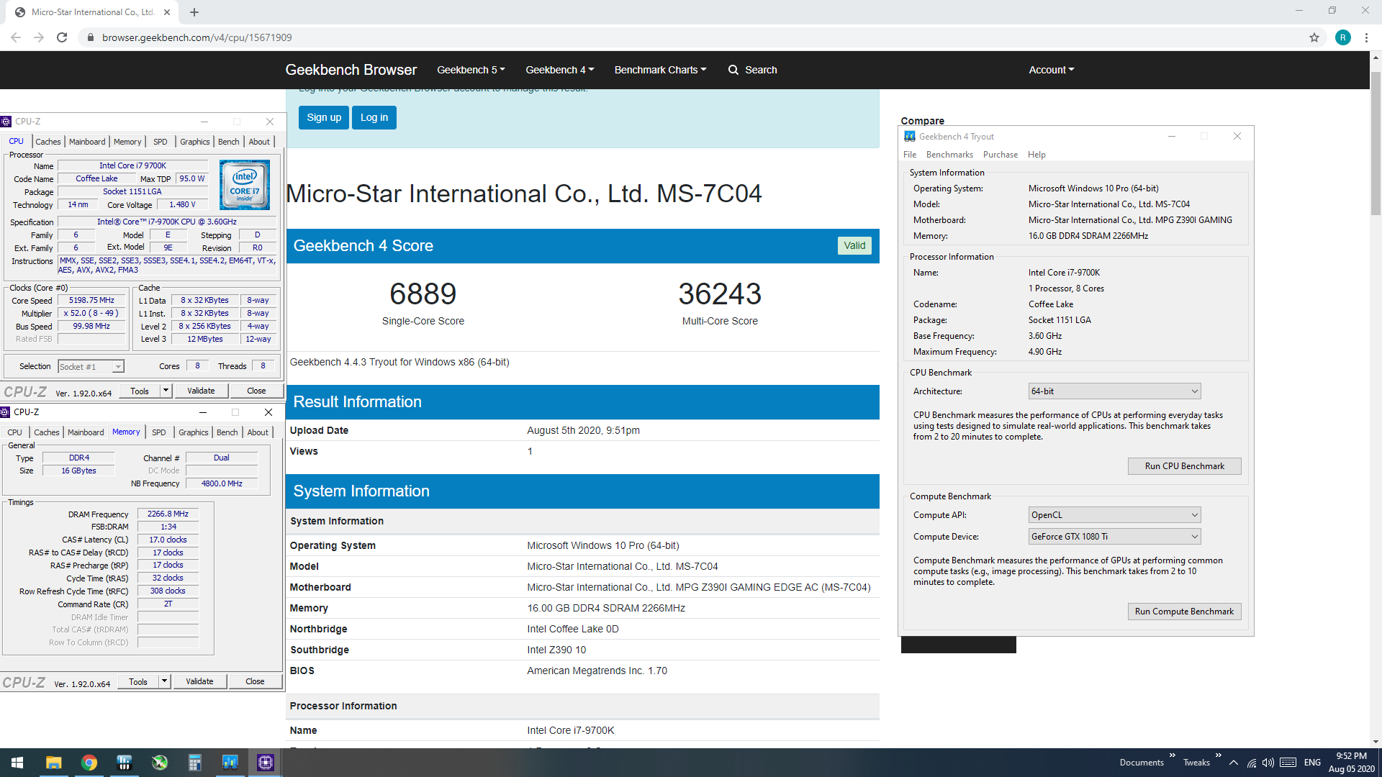Image resolution: width=1382 pixels, height=777 pixels.
Task: Close the Micro-Star International browser tab
Action: pos(167,12)
